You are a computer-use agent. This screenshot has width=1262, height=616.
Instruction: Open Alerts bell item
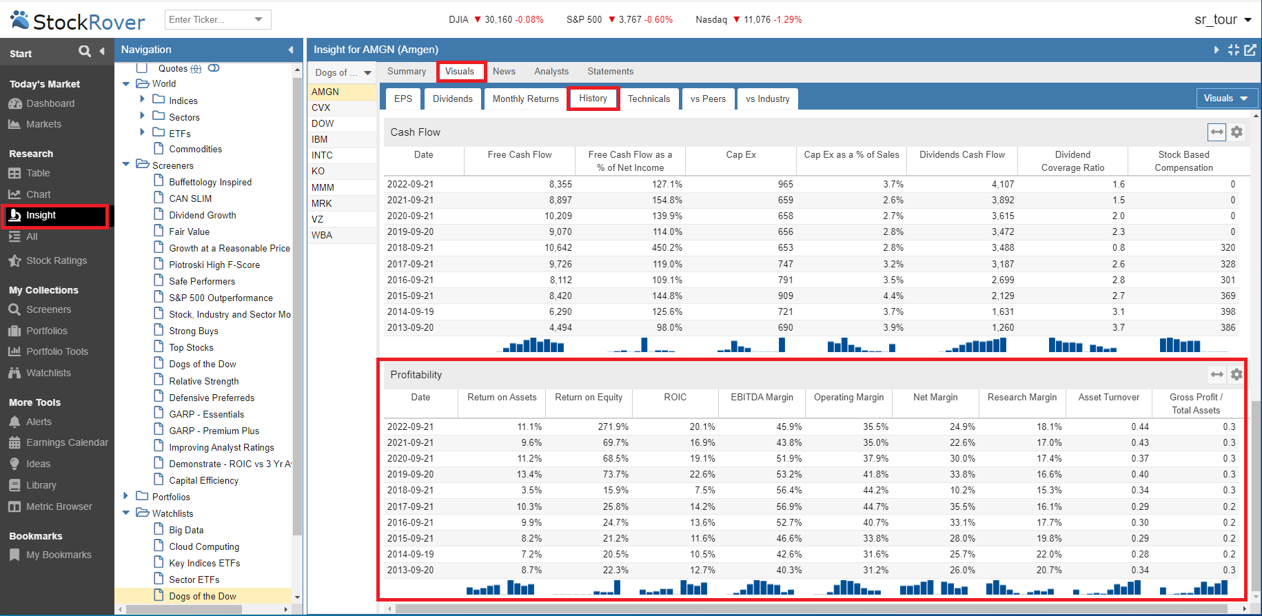pyautogui.click(x=30, y=422)
